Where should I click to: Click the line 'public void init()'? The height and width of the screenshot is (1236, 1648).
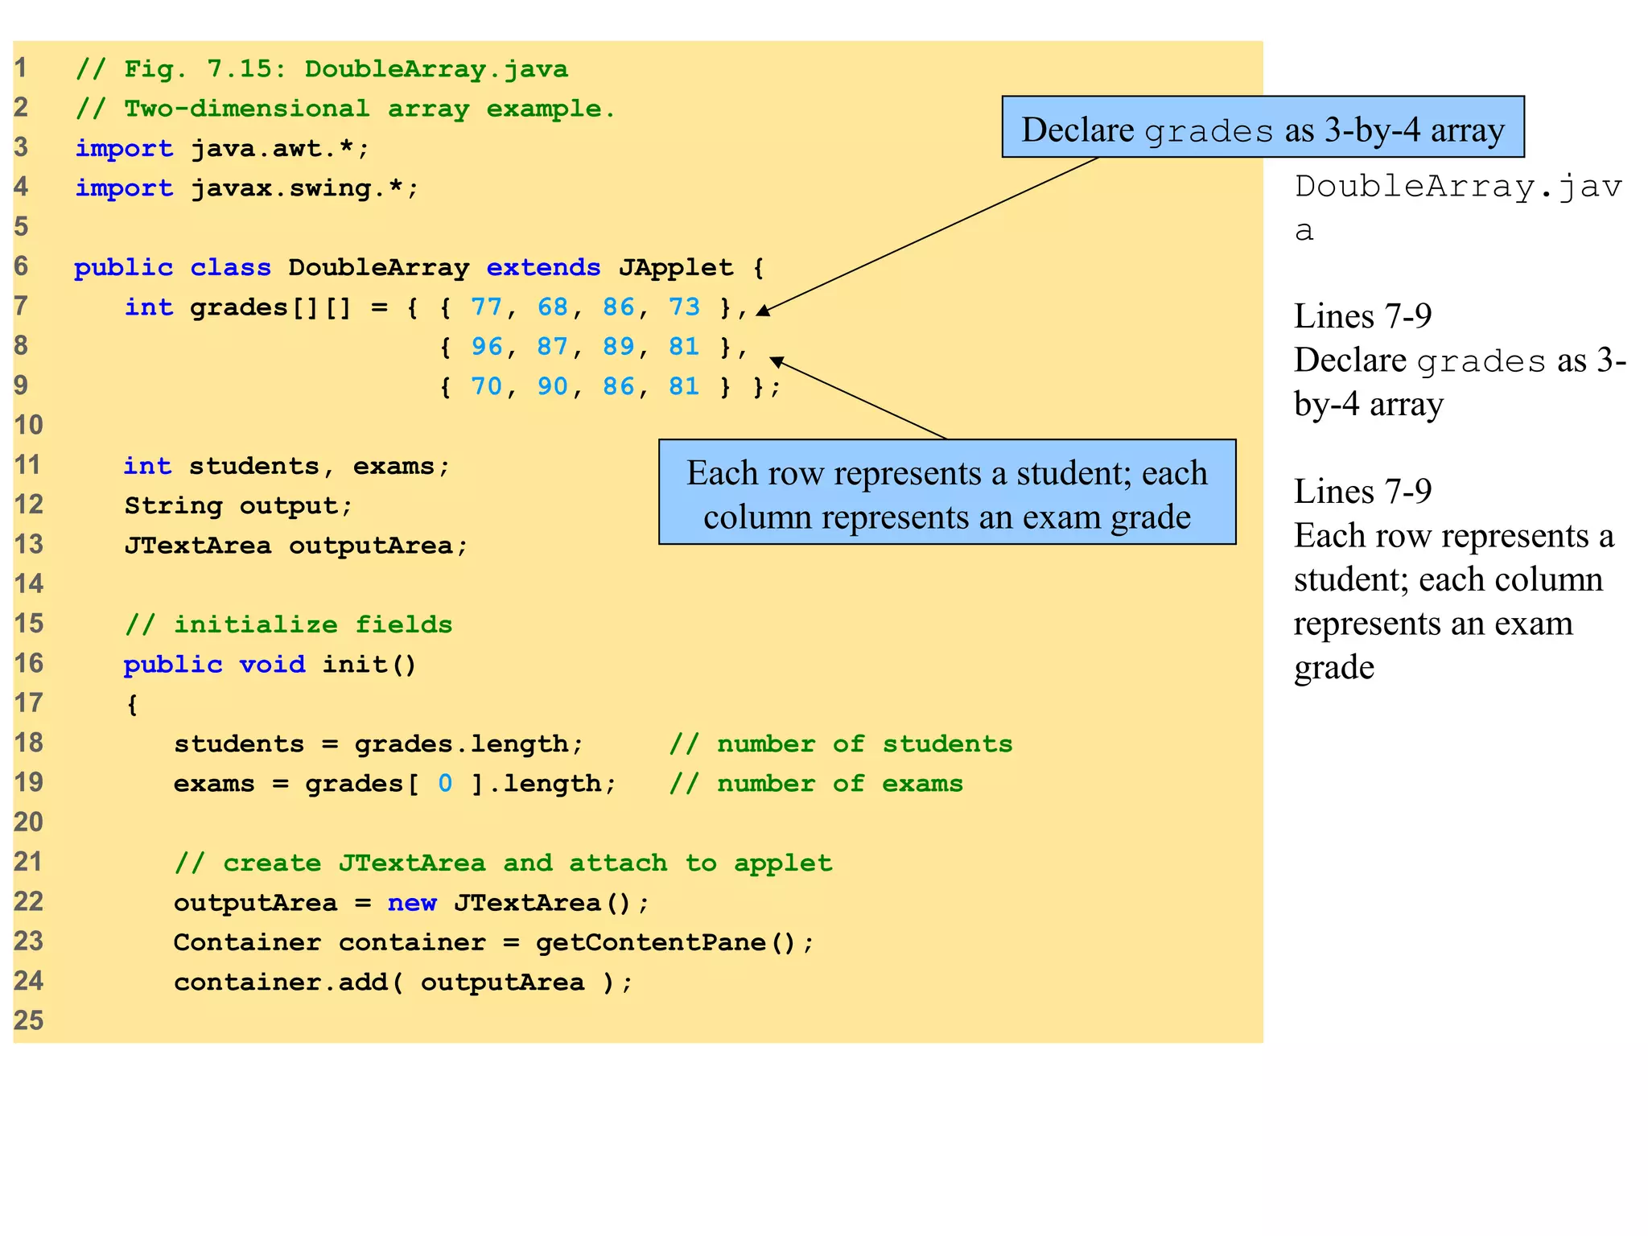270,664
